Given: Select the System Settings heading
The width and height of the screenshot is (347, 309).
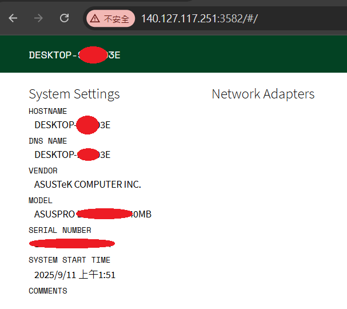Looking at the screenshot, I should [74, 94].
